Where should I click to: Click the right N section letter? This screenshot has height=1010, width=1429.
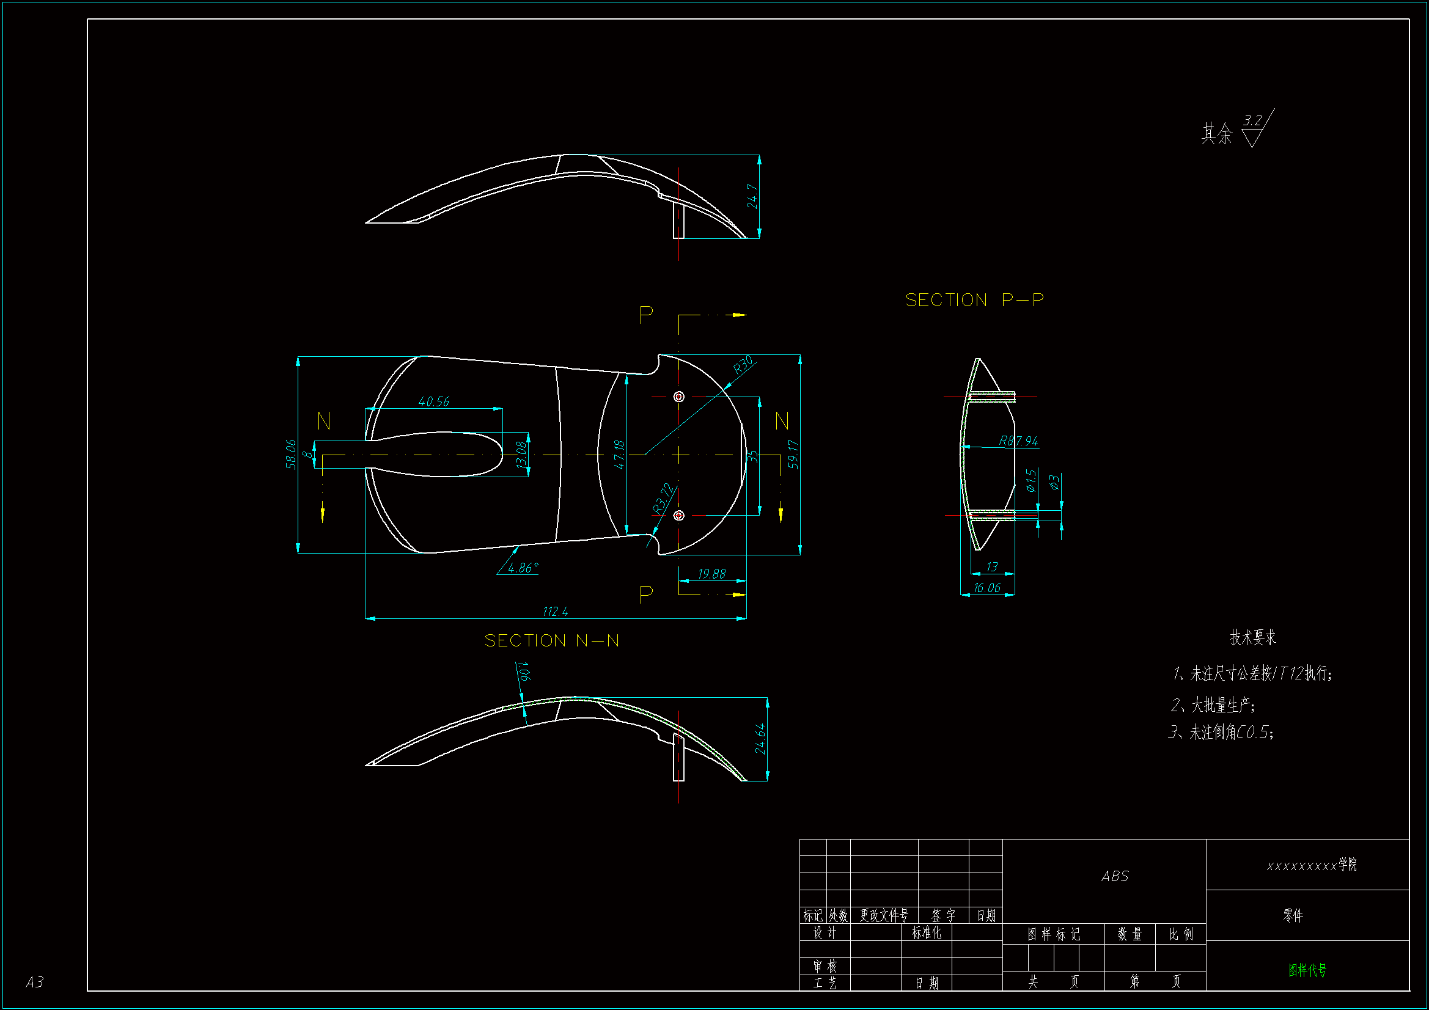pyautogui.click(x=782, y=422)
